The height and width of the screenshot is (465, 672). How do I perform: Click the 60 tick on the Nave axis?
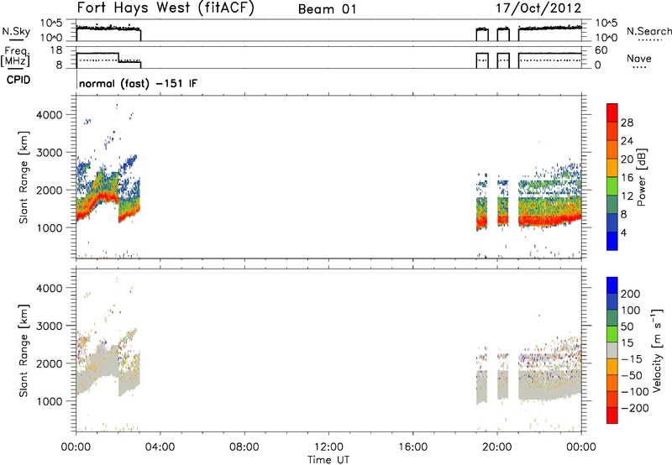(x=601, y=50)
